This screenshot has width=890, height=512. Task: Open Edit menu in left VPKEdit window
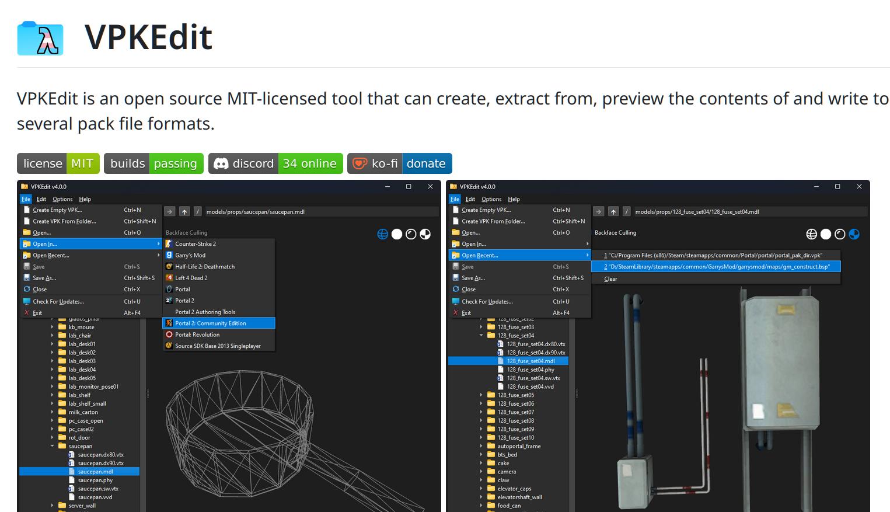41,199
